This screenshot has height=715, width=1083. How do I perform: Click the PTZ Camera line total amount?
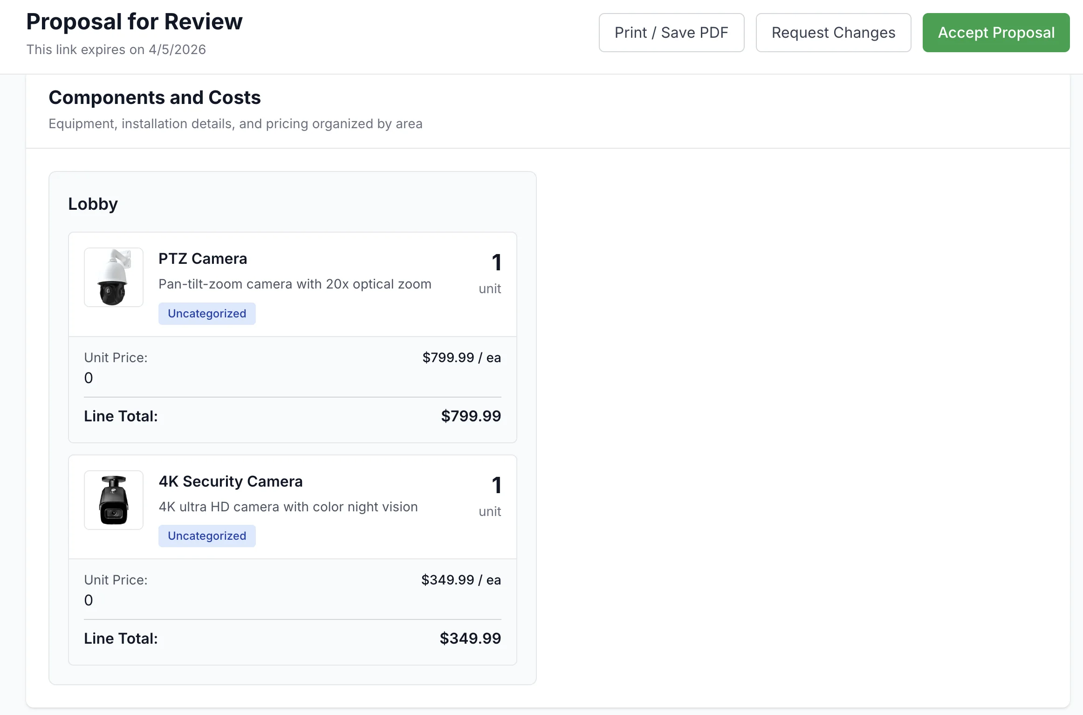pos(471,416)
